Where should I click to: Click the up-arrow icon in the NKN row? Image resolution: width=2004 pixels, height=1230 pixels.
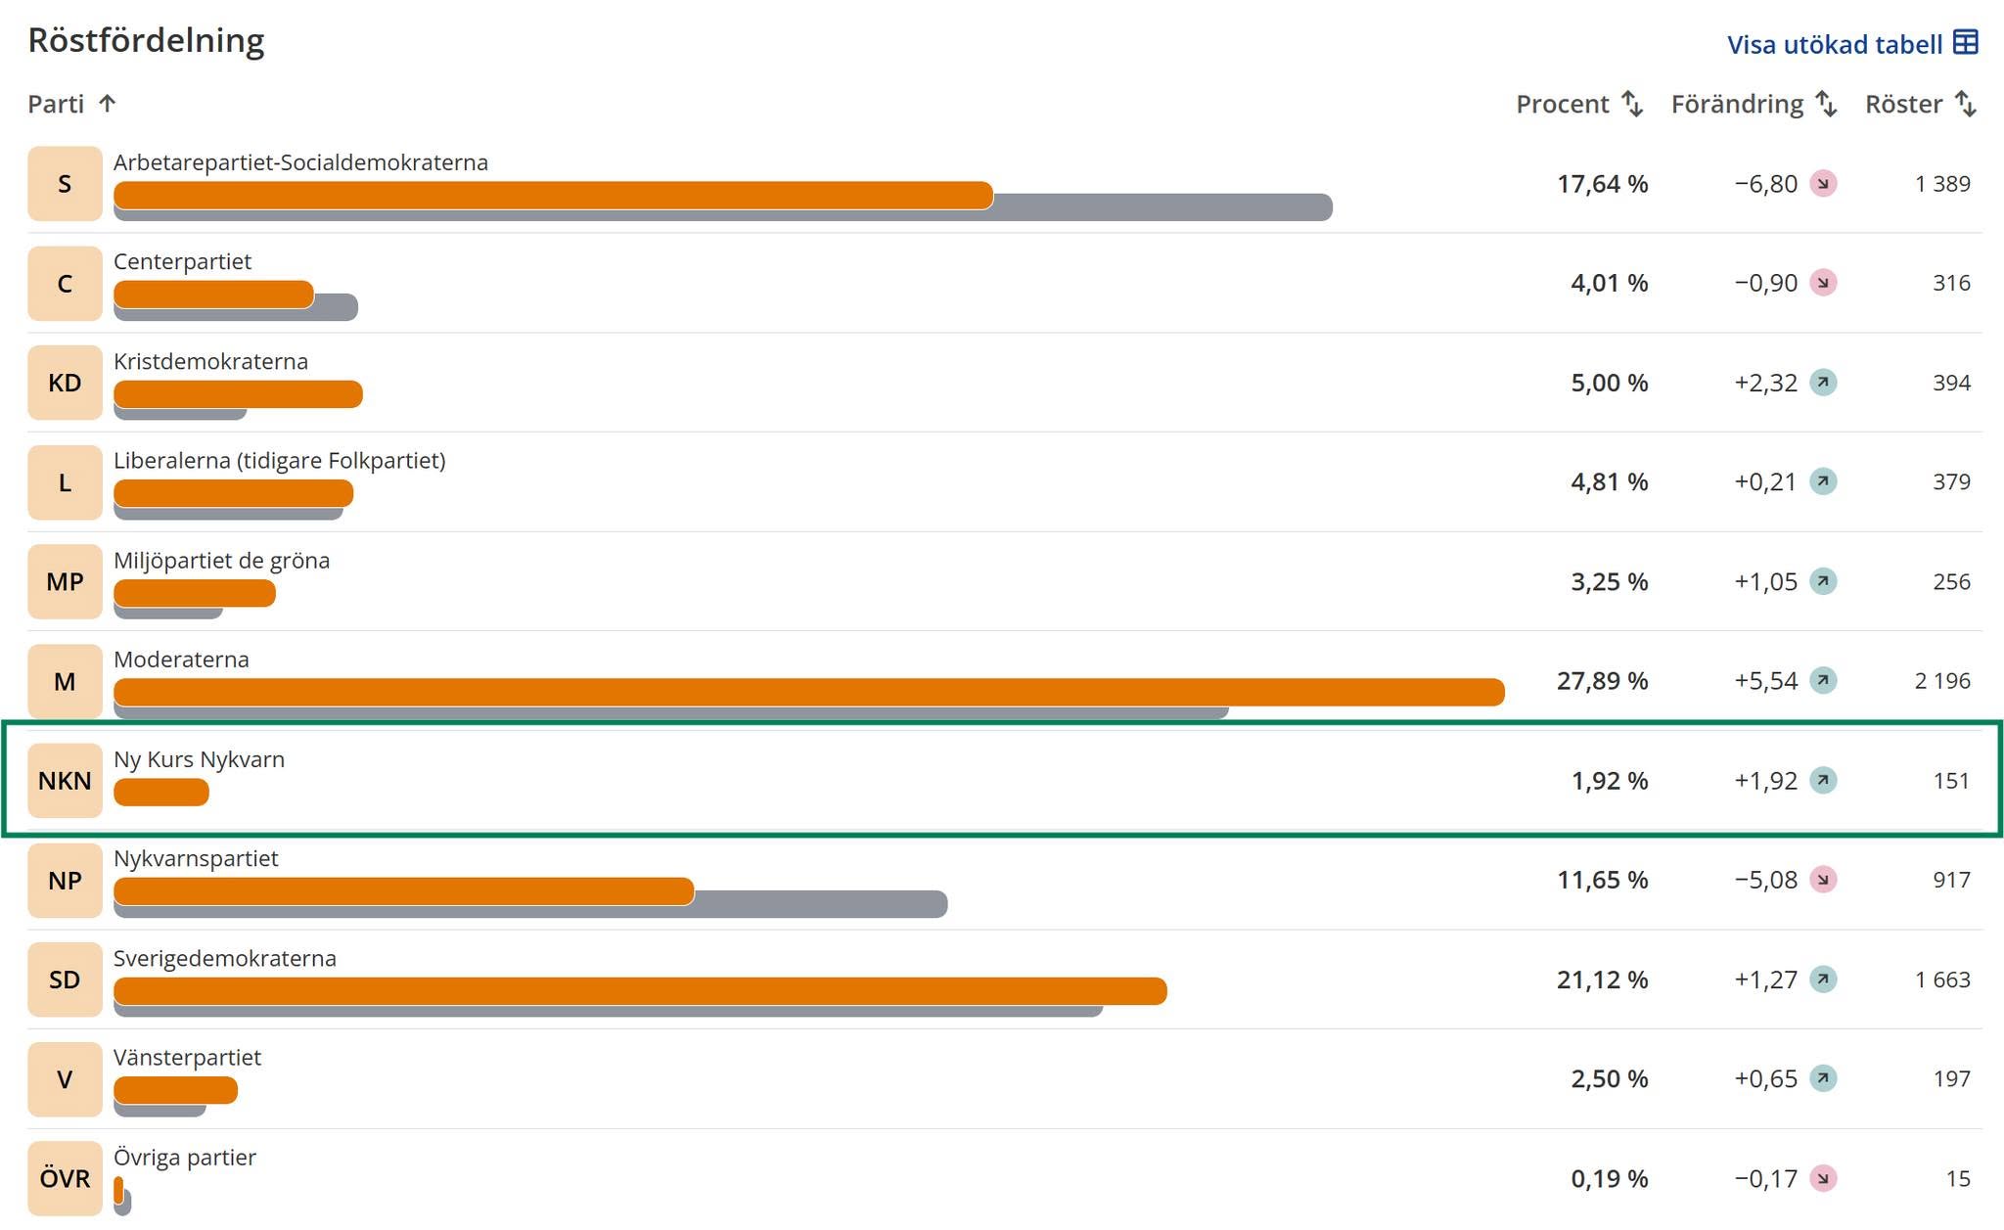1823,781
